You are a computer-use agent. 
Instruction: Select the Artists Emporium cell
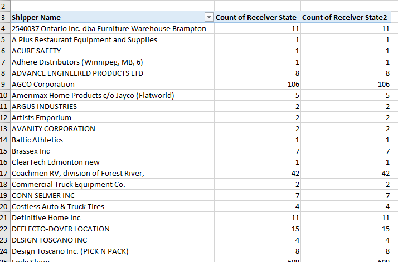click(x=112, y=118)
